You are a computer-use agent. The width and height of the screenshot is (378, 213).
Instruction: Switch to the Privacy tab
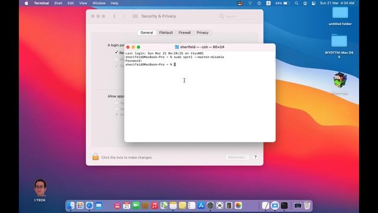(203, 33)
